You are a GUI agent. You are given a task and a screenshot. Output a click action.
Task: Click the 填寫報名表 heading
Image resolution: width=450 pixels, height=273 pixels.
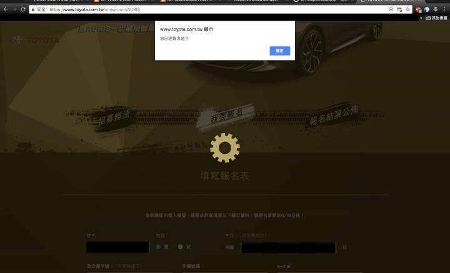tap(225, 176)
